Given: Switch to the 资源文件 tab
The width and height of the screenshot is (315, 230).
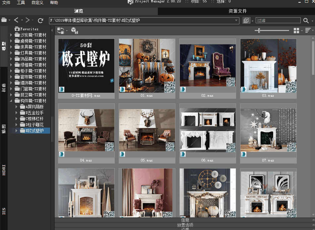Looking at the screenshot, I should [237, 11].
